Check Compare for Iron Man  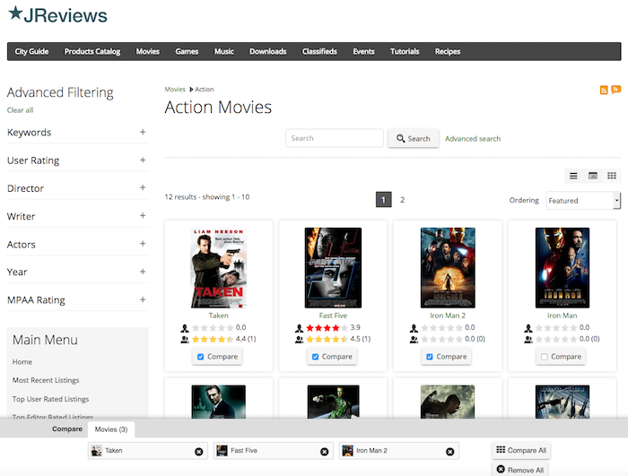coord(545,357)
